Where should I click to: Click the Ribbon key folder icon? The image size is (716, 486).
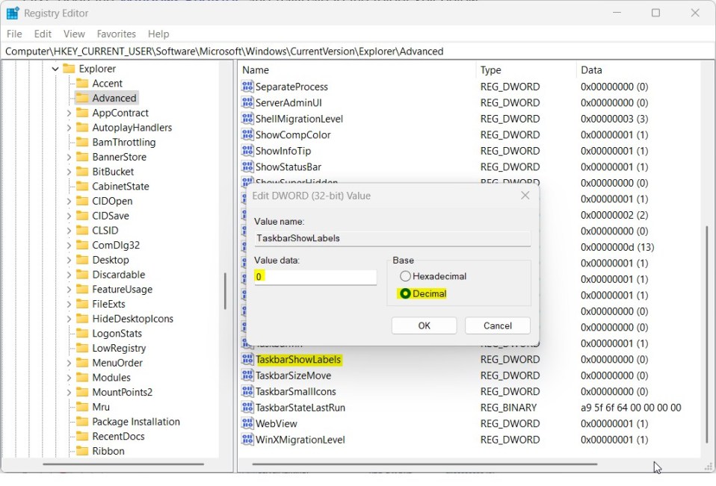pyautogui.click(x=82, y=451)
